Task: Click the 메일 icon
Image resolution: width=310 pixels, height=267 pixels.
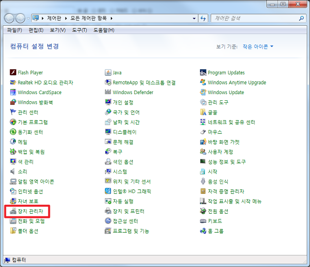Action: pyautogui.click(x=13, y=142)
